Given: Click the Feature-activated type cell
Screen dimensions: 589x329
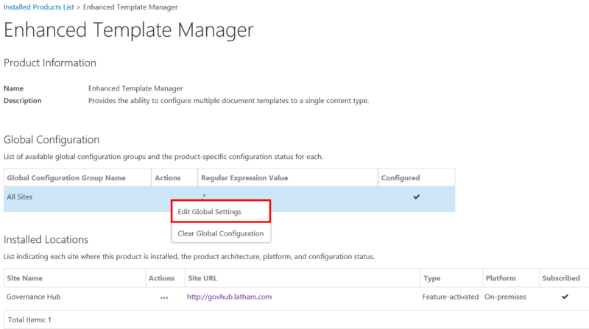Looking at the screenshot, I should click(x=449, y=297).
